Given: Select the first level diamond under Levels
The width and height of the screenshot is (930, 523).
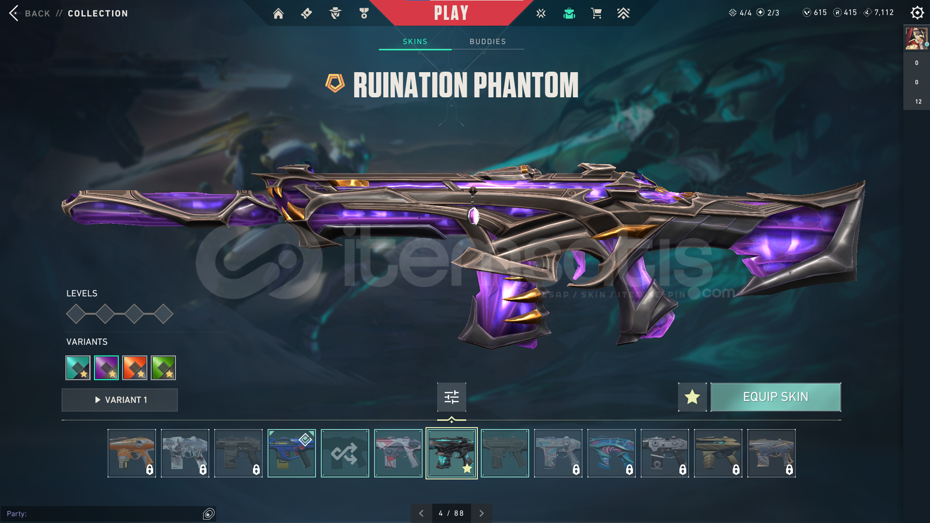Looking at the screenshot, I should tap(76, 314).
